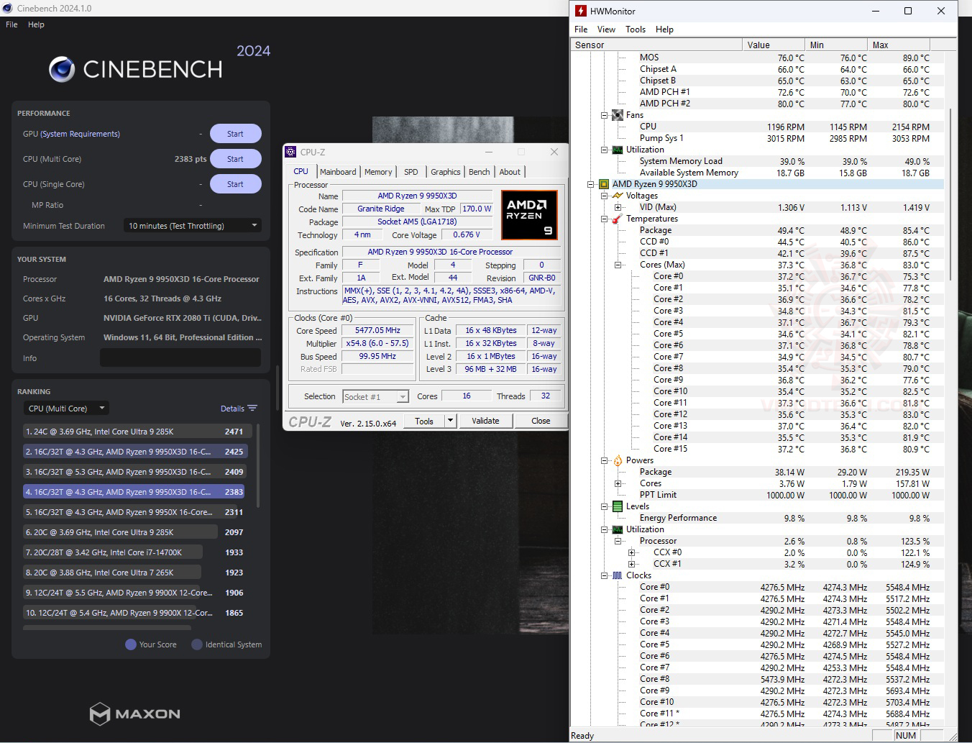The width and height of the screenshot is (972, 743).
Task: Click the Your Score legend dot
Action: click(131, 644)
